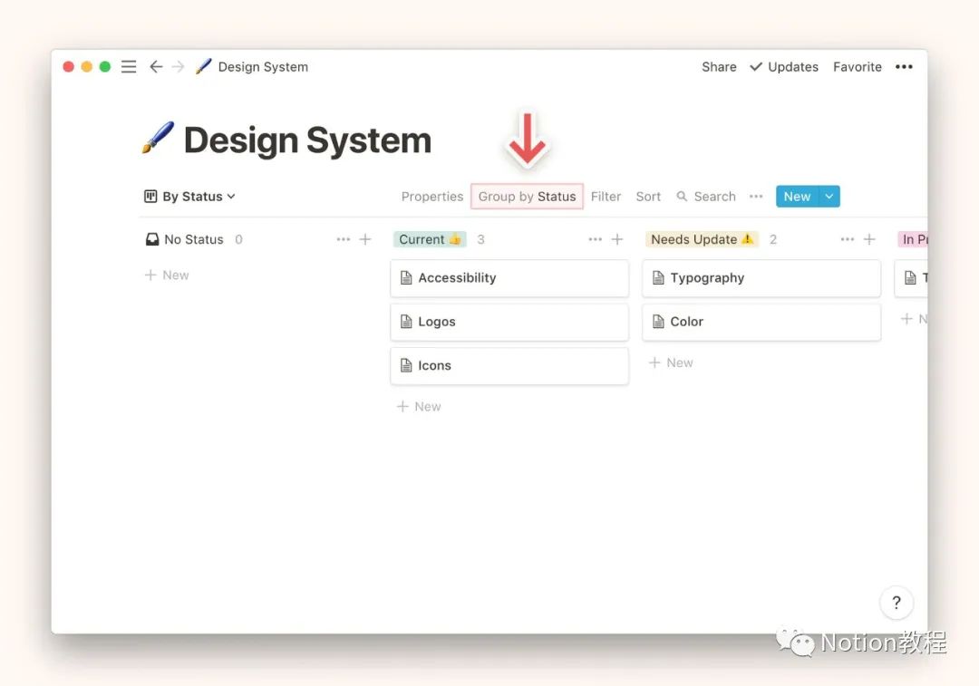Open the Group by Status menu

click(527, 197)
